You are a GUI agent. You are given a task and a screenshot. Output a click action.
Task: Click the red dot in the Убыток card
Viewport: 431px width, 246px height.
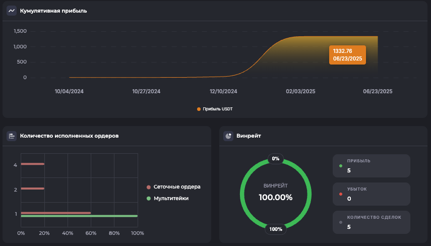pos(341,194)
